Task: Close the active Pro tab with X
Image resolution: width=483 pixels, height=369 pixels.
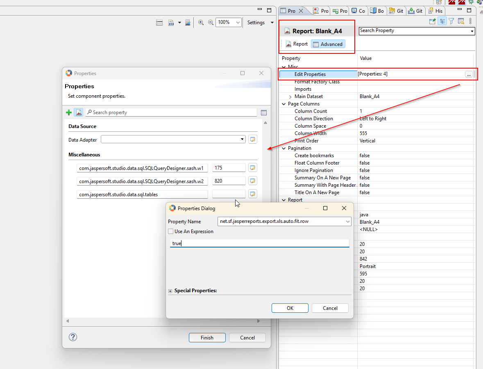Action: pyautogui.click(x=301, y=11)
